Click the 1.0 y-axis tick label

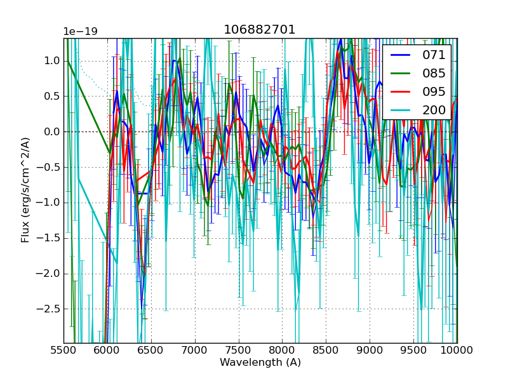pos(52,61)
